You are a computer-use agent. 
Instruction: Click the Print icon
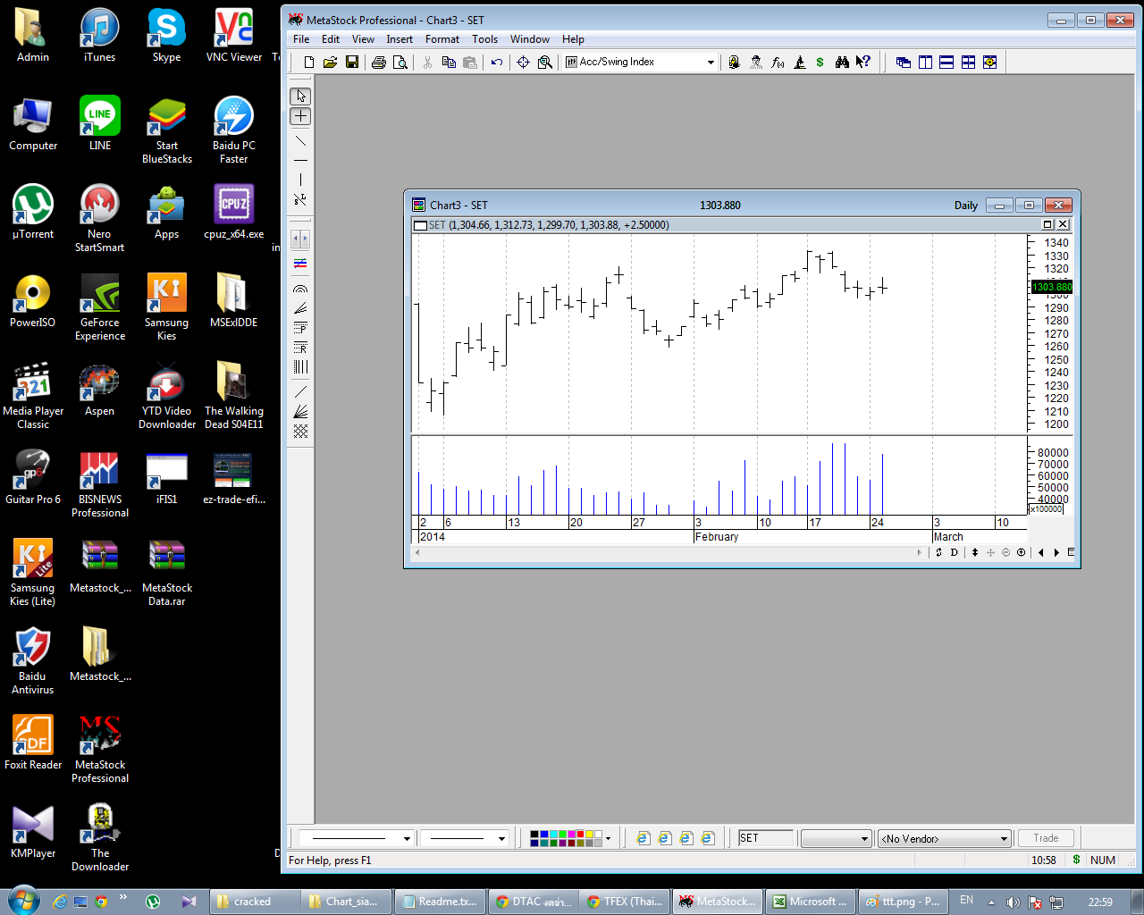[x=379, y=63]
